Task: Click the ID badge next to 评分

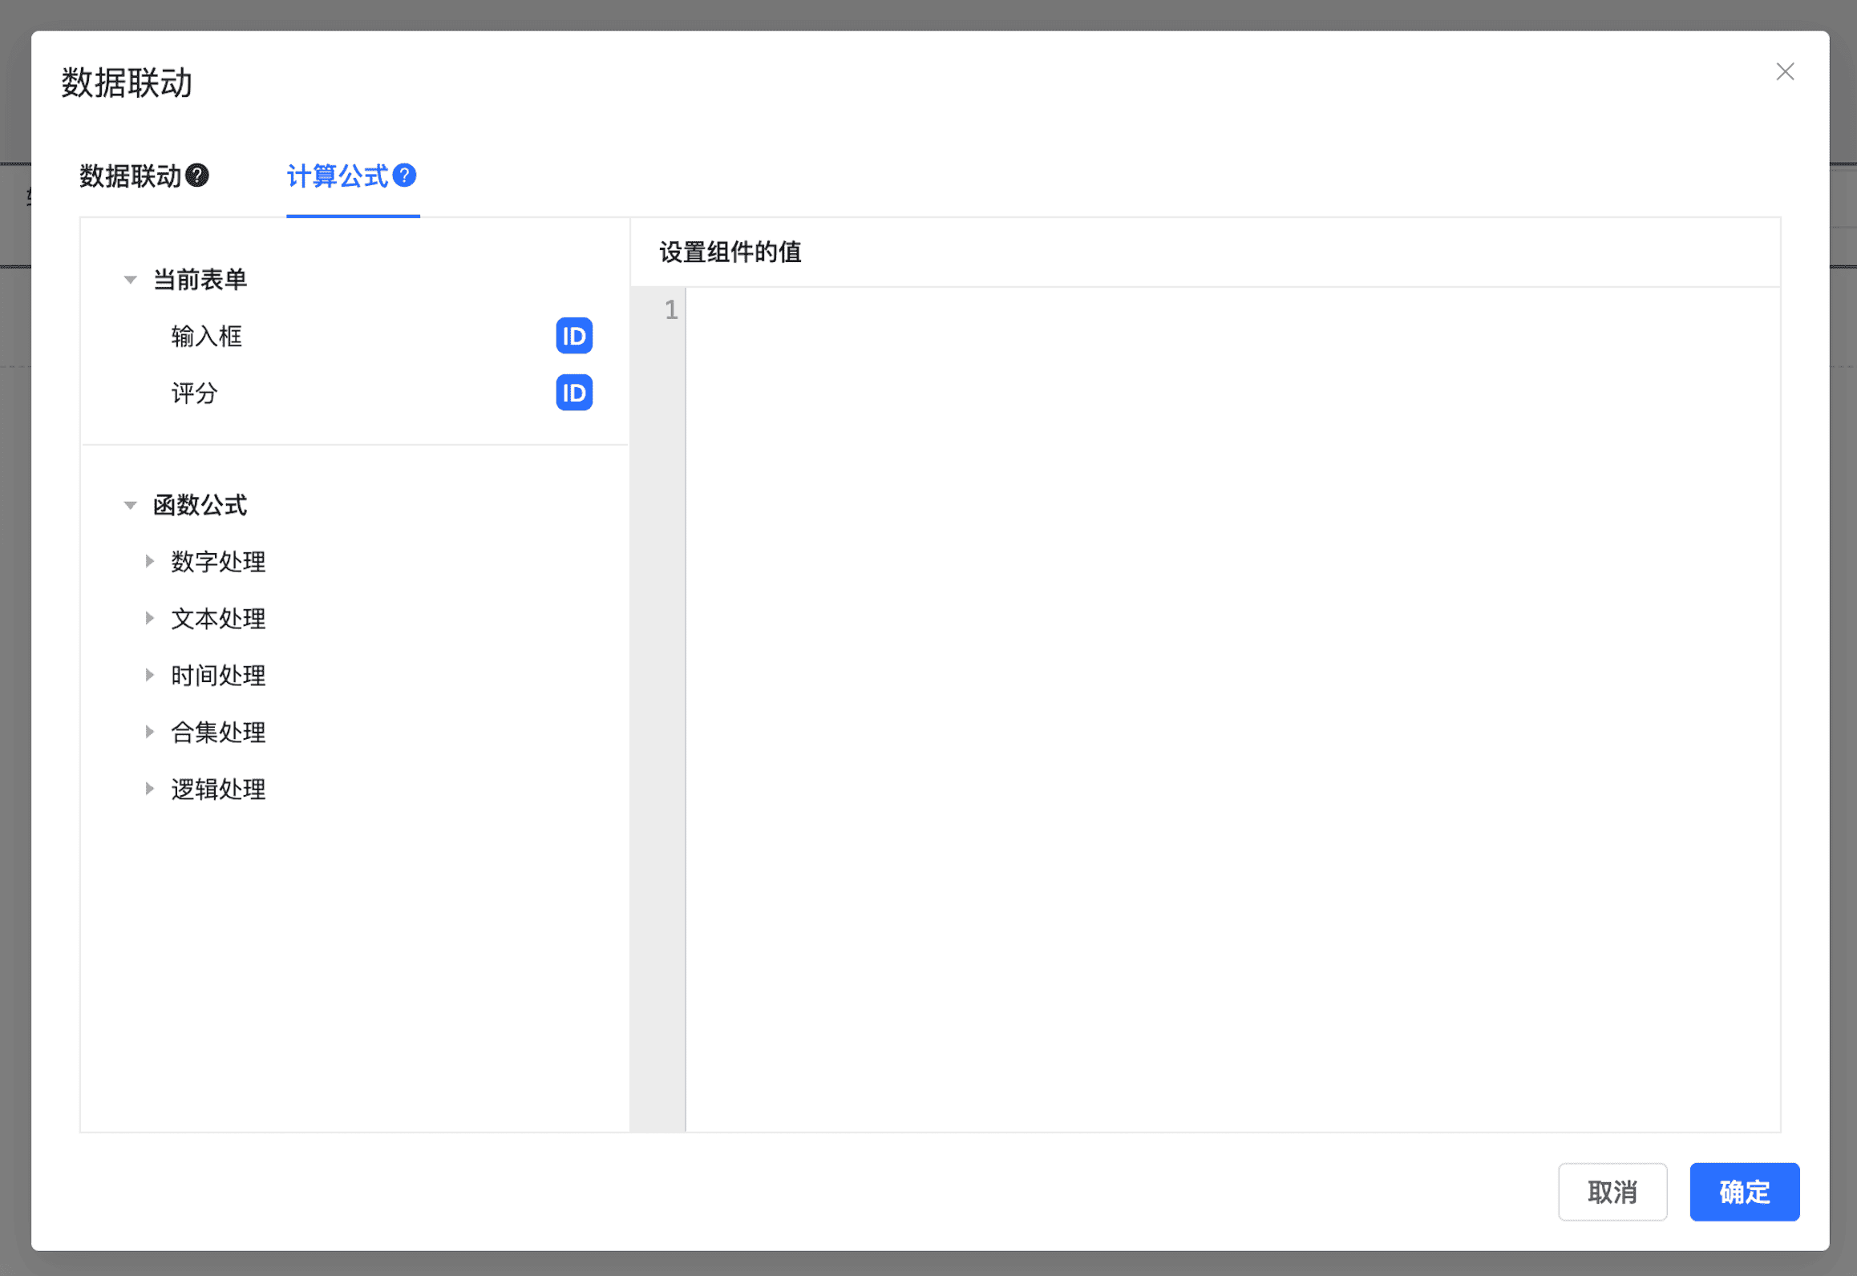Action: 573,393
